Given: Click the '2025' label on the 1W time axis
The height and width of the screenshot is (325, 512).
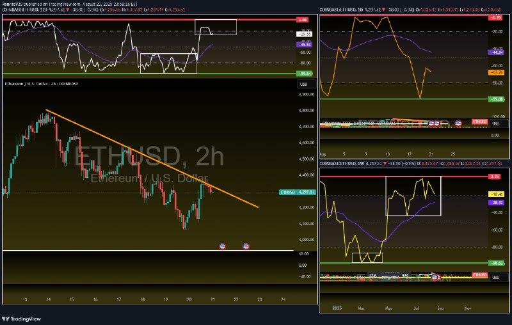Looking at the screenshot, I should point(337,308).
